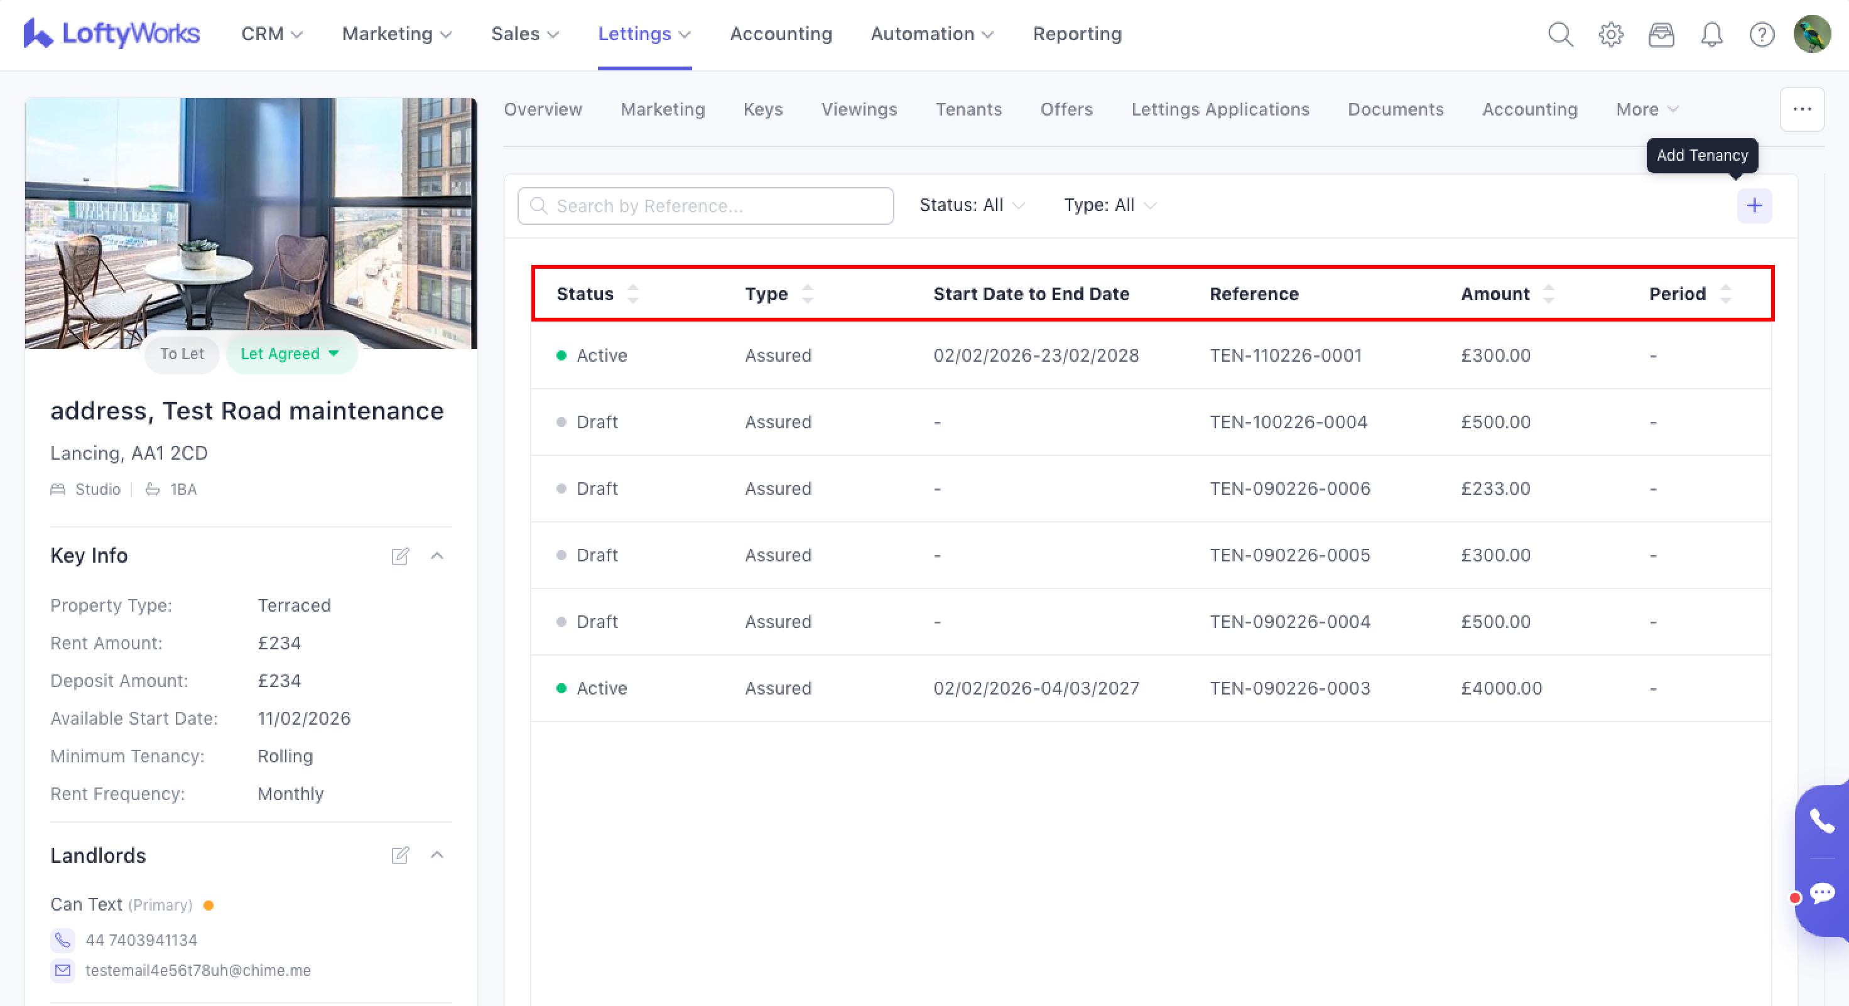
Task: Switch to the Tenants tab
Action: [968, 109]
